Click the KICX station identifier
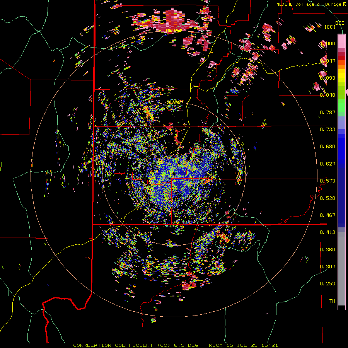Image resolution: width=348 pixels, height=348 pixels. coord(216,345)
